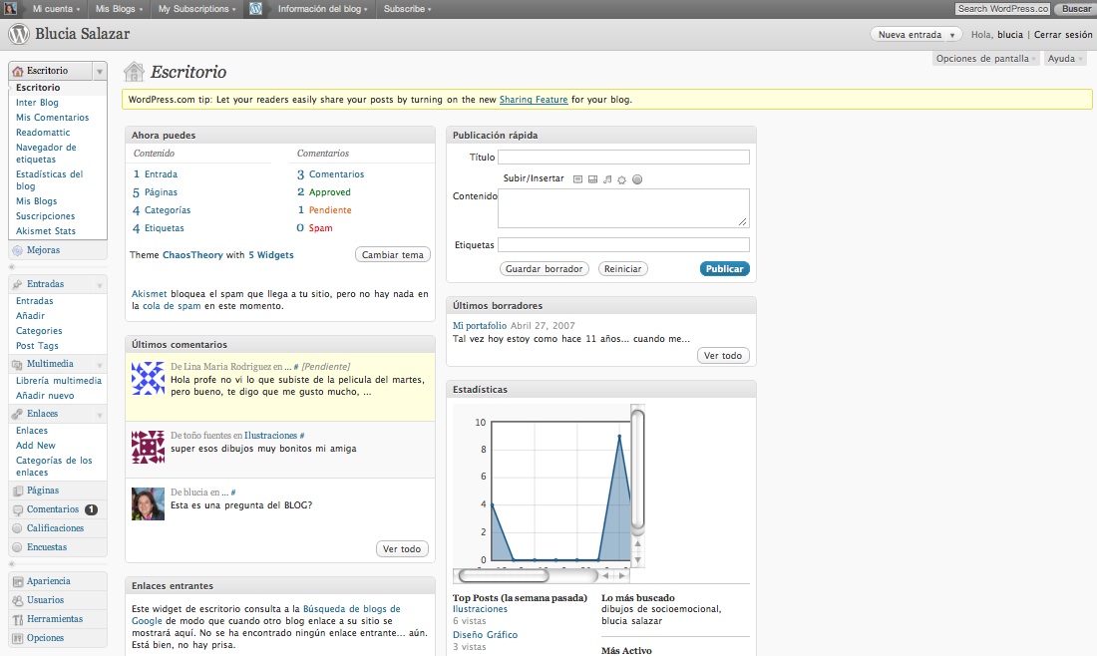Viewport: 1097px width, 656px height.
Task: Follow the Sharing Feature link in the tip
Action: tap(534, 100)
